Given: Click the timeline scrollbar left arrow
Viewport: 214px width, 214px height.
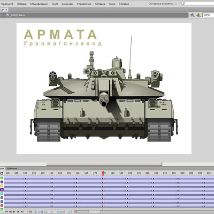Looking at the screenshot, I should pos(76,212).
